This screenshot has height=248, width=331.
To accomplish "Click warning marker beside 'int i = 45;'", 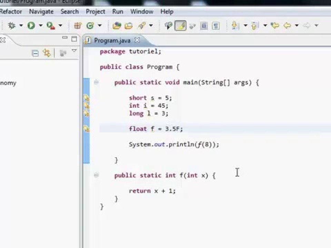I will click(86, 106).
